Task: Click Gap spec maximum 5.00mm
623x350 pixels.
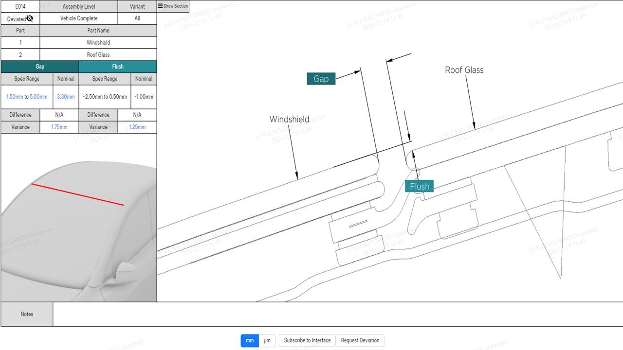Action: point(38,97)
